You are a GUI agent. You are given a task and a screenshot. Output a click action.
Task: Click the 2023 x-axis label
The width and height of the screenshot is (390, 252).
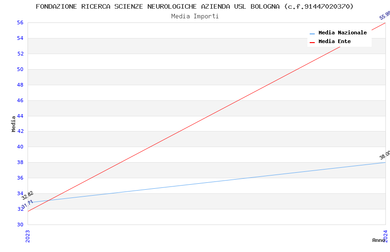28,236
